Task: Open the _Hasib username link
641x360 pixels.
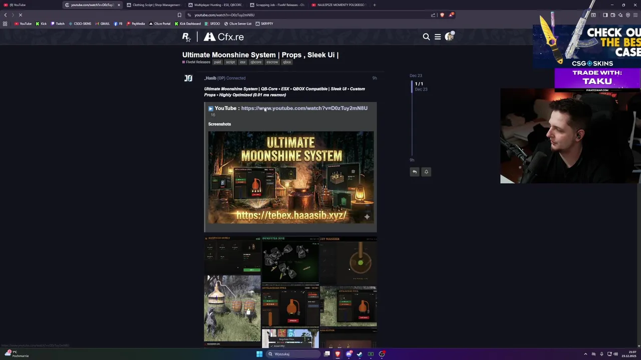Action: pos(210,78)
